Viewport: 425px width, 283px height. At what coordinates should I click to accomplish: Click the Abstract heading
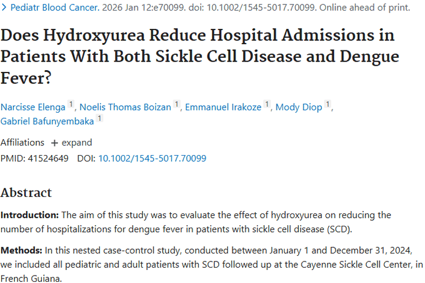coord(26,192)
